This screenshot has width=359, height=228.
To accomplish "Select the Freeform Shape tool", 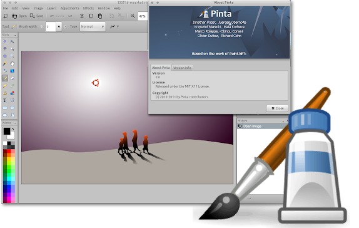I will 12,115.
